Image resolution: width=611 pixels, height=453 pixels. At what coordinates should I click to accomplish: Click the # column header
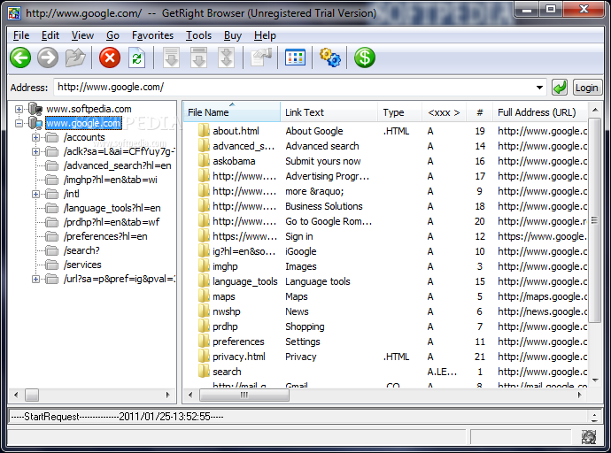(479, 112)
